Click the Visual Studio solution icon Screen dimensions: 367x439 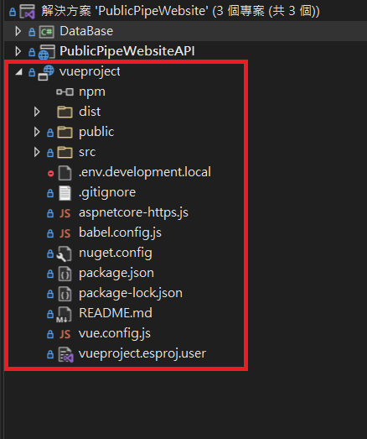(x=28, y=12)
